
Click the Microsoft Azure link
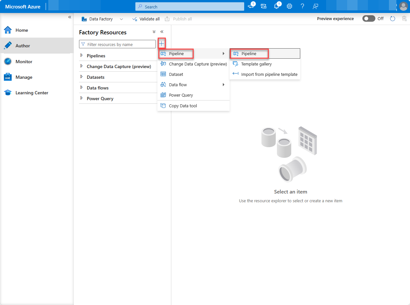22,6
